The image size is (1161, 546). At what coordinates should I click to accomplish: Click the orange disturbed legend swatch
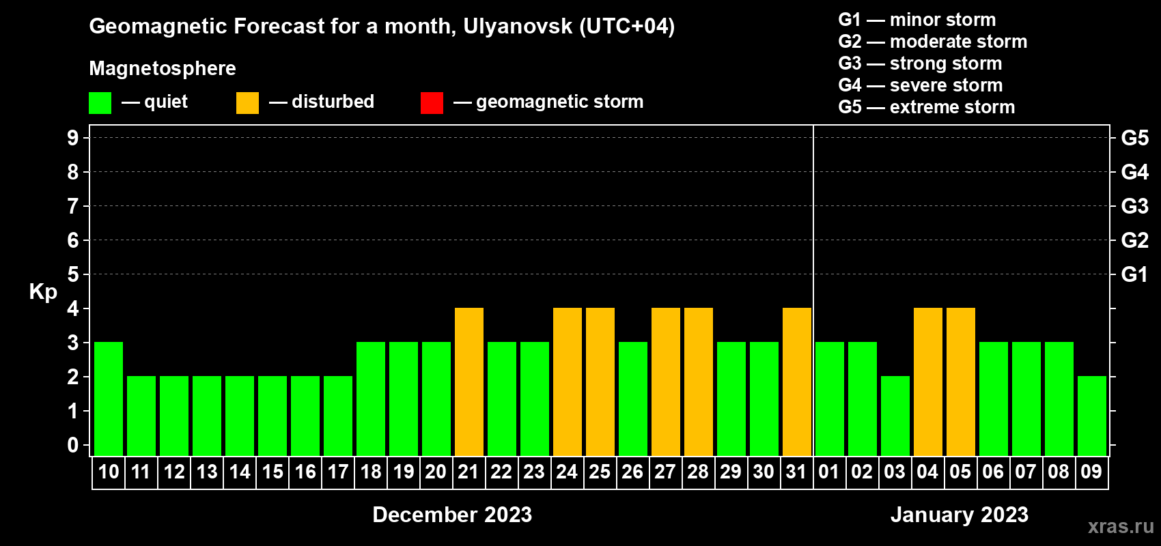click(248, 103)
